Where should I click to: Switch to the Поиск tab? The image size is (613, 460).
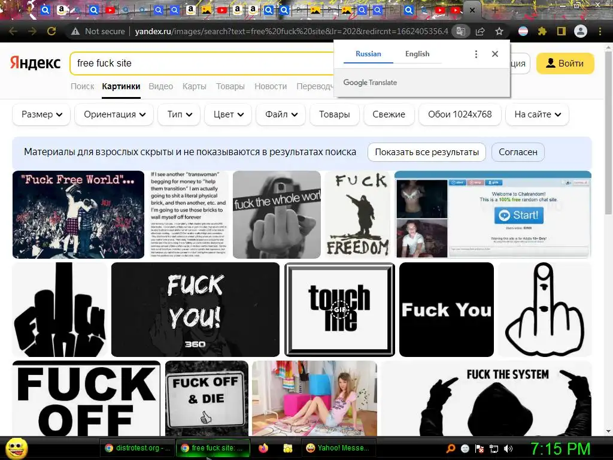(82, 86)
